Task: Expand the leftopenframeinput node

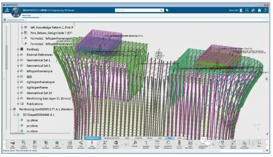Action: coord(18,71)
